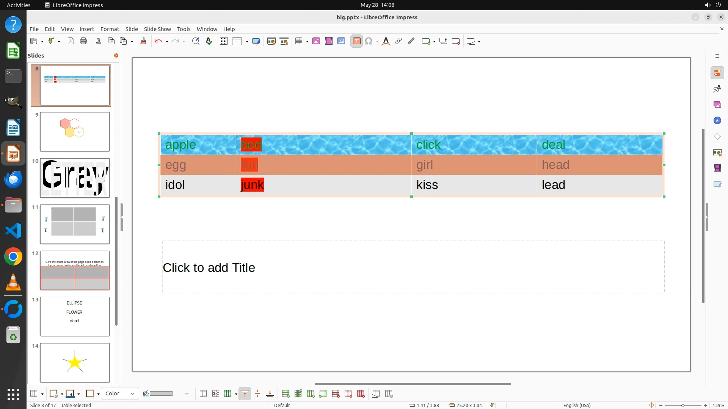Click the Merge Cells icon

(203, 394)
